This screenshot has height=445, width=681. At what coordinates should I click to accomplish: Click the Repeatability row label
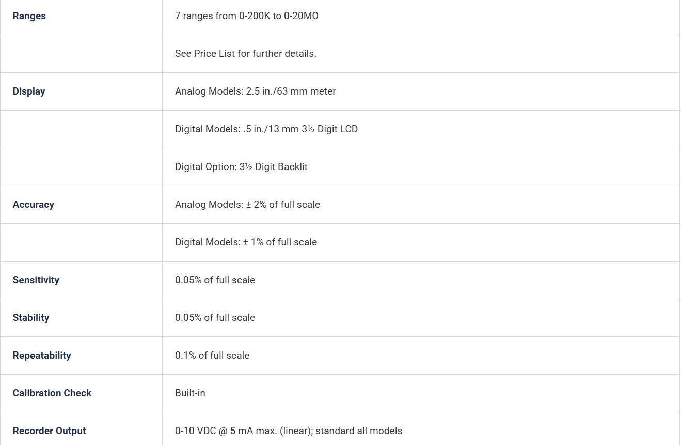(x=42, y=356)
